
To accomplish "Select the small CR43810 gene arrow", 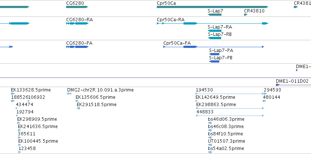I will click(x=246, y=15).
